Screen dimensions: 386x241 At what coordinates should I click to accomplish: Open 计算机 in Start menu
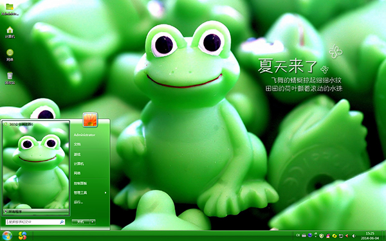click(78, 163)
